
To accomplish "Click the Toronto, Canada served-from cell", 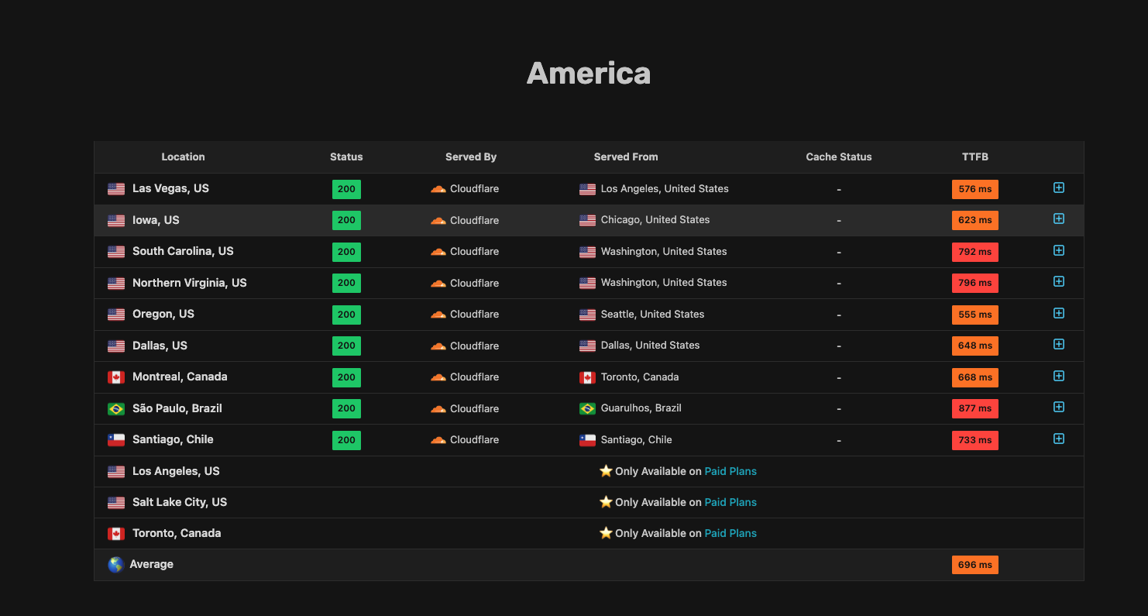I will [x=629, y=377].
